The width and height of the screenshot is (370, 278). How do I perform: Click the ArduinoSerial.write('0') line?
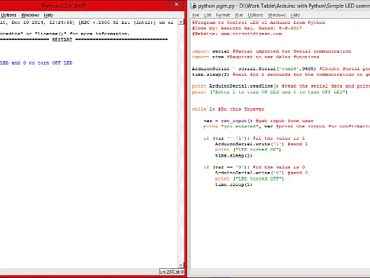[261, 173]
